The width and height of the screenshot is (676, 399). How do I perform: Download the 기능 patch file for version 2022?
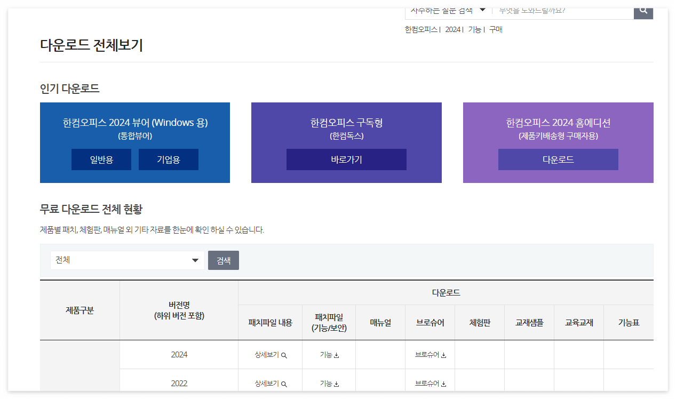click(x=329, y=383)
